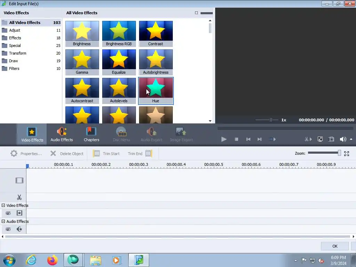
Task: Click OK to confirm edits
Action: tap(335, 246)
